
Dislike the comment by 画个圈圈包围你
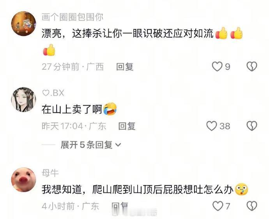click(252, 66)
